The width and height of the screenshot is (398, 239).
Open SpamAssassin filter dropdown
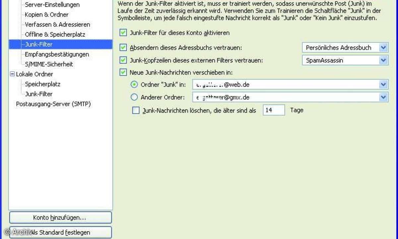(345, 60)
